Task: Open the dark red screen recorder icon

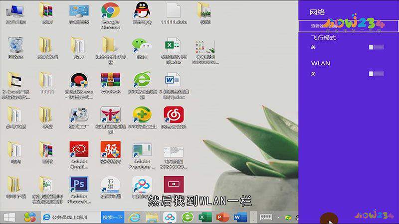Action: (x=174, y=184)
